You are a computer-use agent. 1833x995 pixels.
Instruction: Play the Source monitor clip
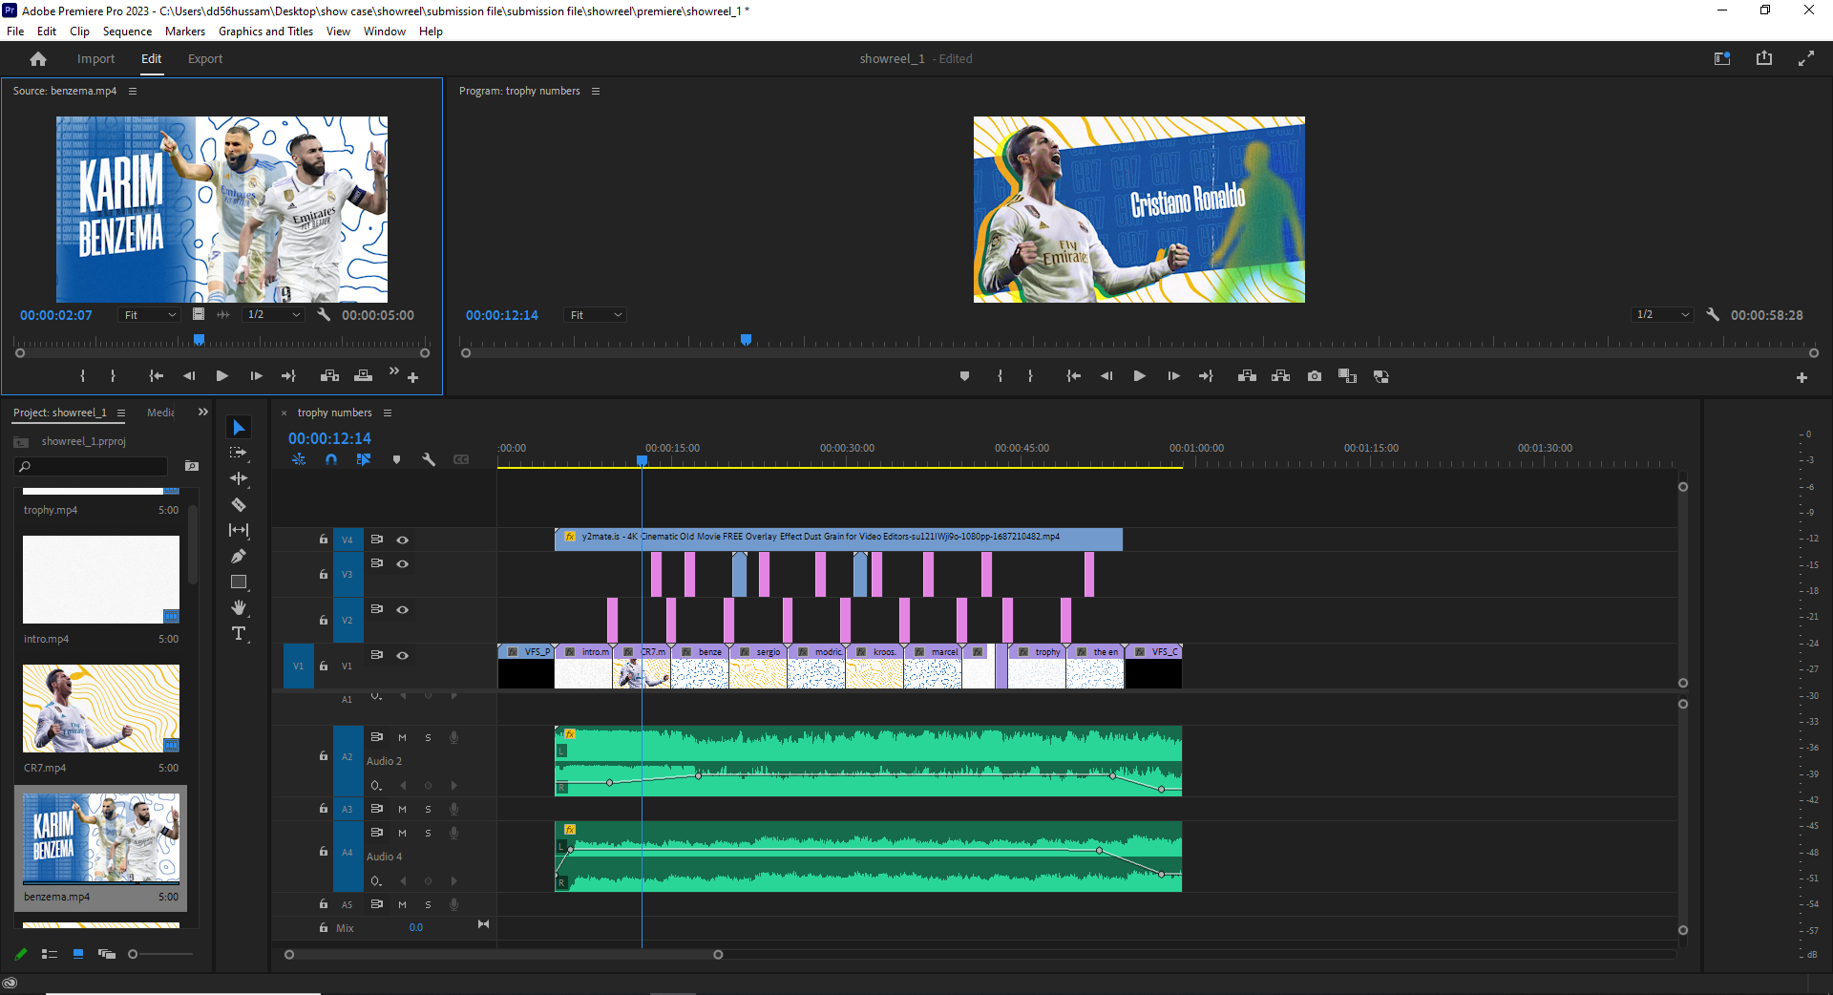coord(221,376)
